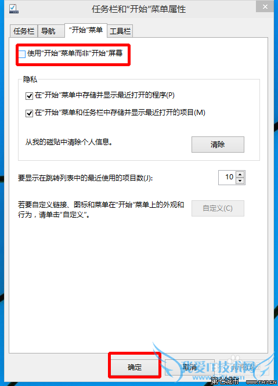The image size is (278, 386).
Task: Decrease jump list items with down arrow
Action: [240, 181]
